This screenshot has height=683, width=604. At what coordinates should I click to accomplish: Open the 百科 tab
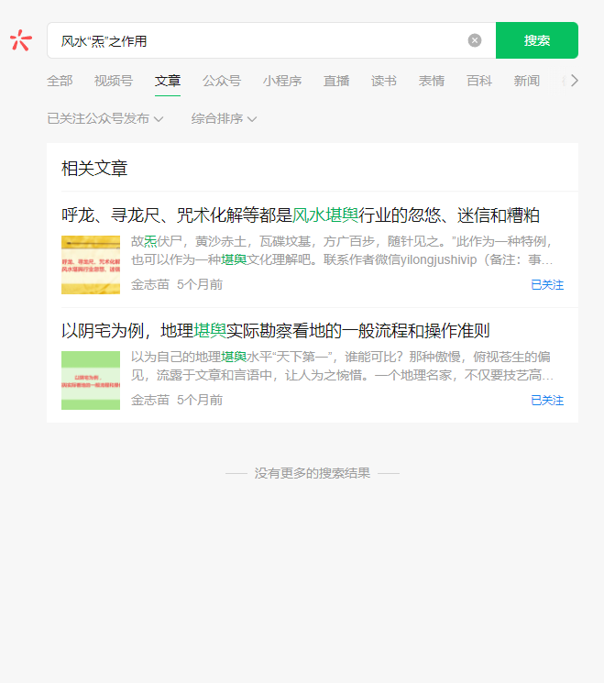pyautogui.click(x=479, y=81)
